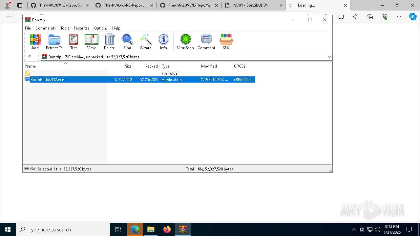Click the key password icon in status bar
This screenshot has width=420, height=236.
pyautogui.click(x=33, y=169)
